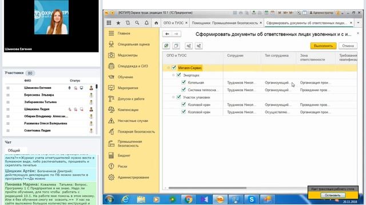The image size is (366, 205).
Task: Open Skype from the taskbar
Action: pos(252,199)
